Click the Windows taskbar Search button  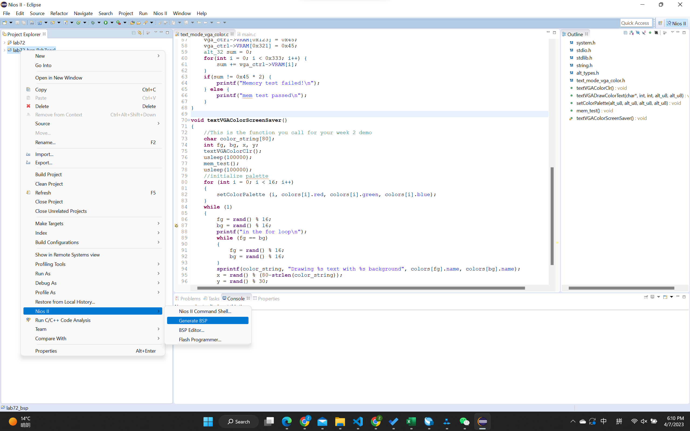coord(239,421)
